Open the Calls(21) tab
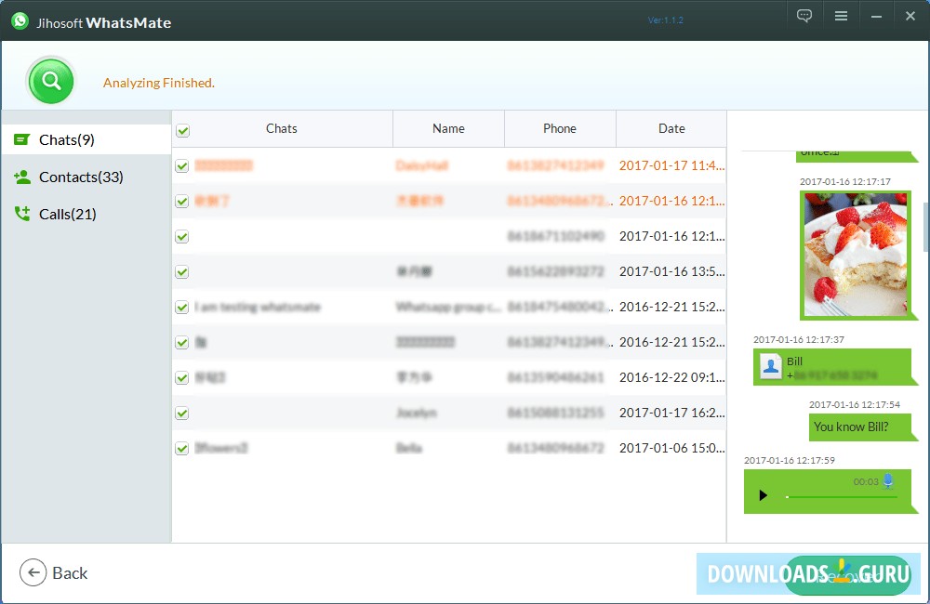Viewport: 930px width, 604px height. coord(68,214)
